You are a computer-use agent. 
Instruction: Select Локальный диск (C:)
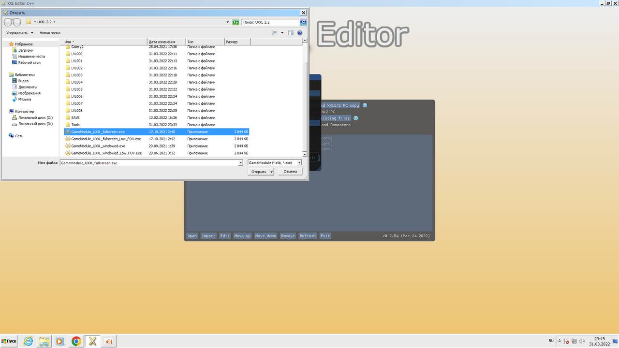(x=35, y=117)
